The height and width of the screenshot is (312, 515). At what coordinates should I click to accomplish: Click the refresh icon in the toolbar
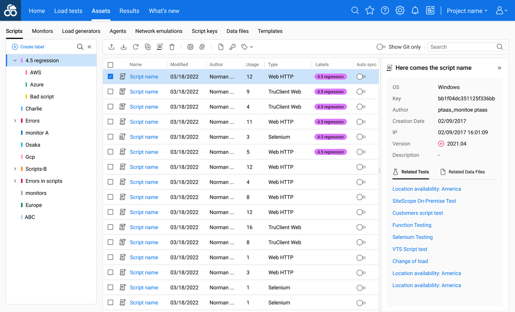pyautogui.click(x=136, y=47)
